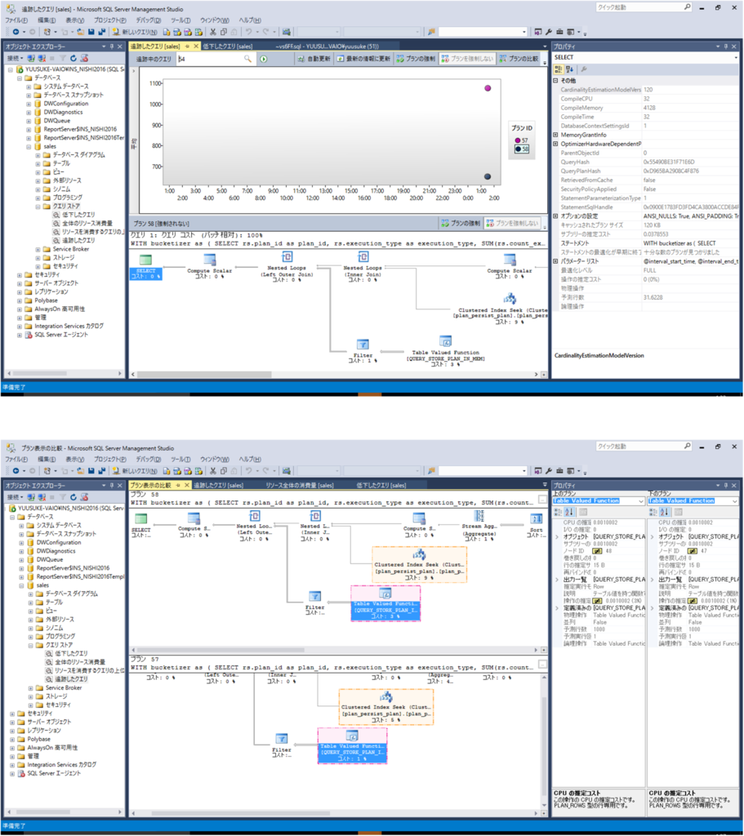This screenshot has height=836, width=744.
Task: Click Stream Aggregate operator in bottom window plan 58
Action: click(x=479, y=526)
